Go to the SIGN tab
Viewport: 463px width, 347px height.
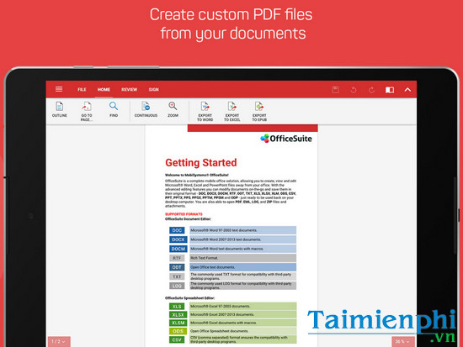(153, 89)
